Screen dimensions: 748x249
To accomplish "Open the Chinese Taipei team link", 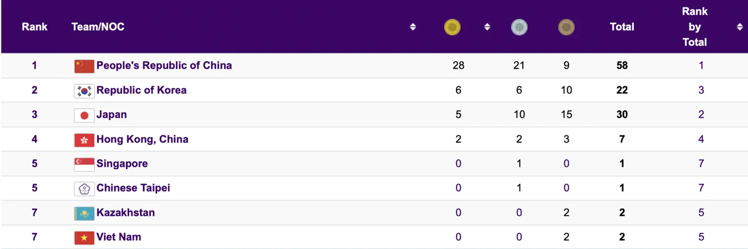I will [x=133, y=188].
